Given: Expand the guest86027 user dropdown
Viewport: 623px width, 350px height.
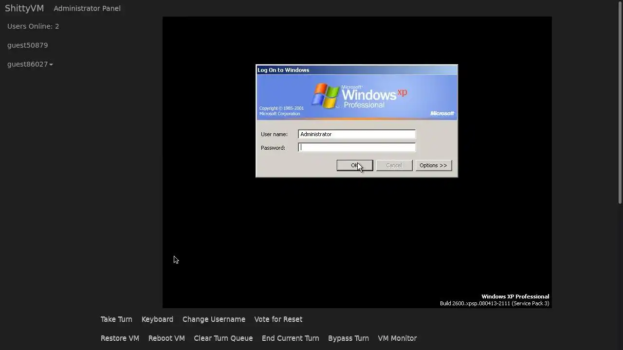Looking at the screenshot, I should coord(30,64).
